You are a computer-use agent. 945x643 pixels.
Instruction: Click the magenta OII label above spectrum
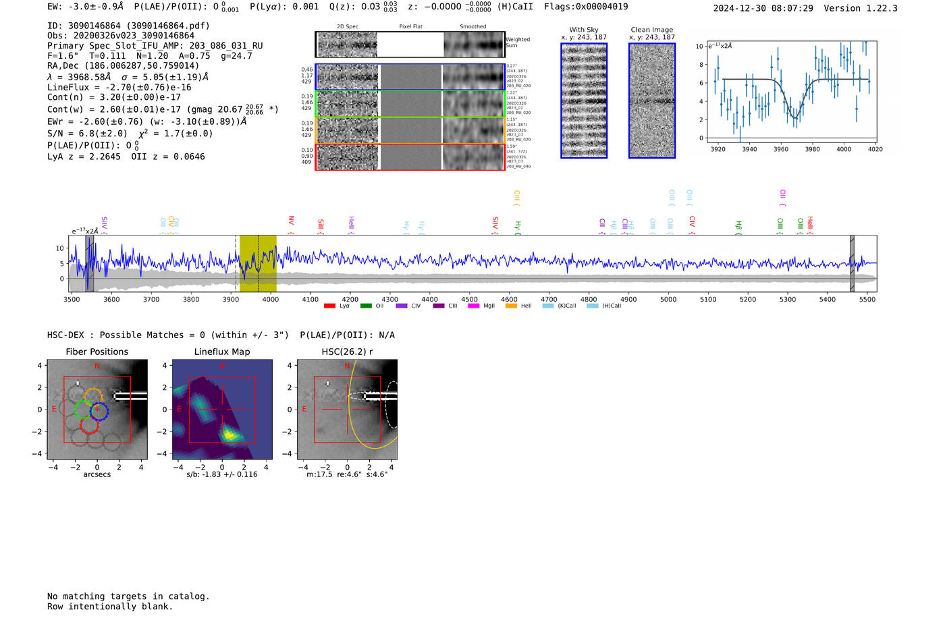782,194
